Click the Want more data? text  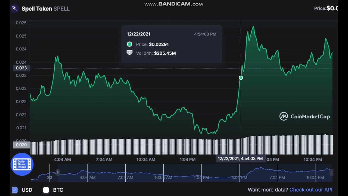pyautogui.click(x=268, y=190)
